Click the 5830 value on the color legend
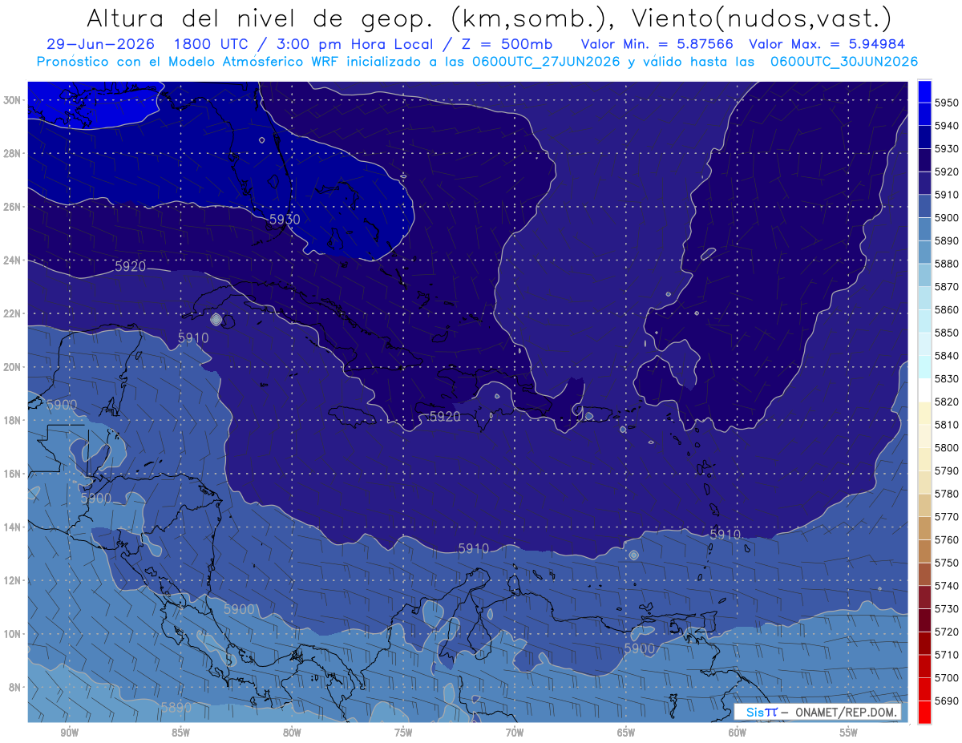The image size is (962, 743). click(947, 378)
